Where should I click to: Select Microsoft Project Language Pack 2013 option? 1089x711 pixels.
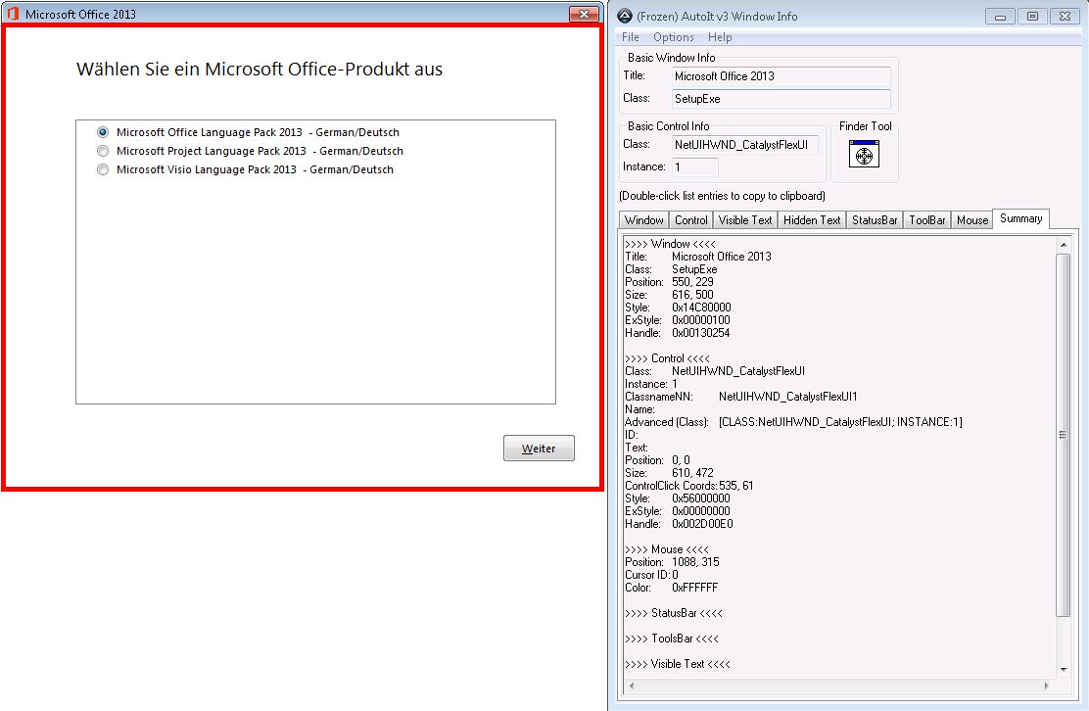pyautogui.click(x=103, y=151)
